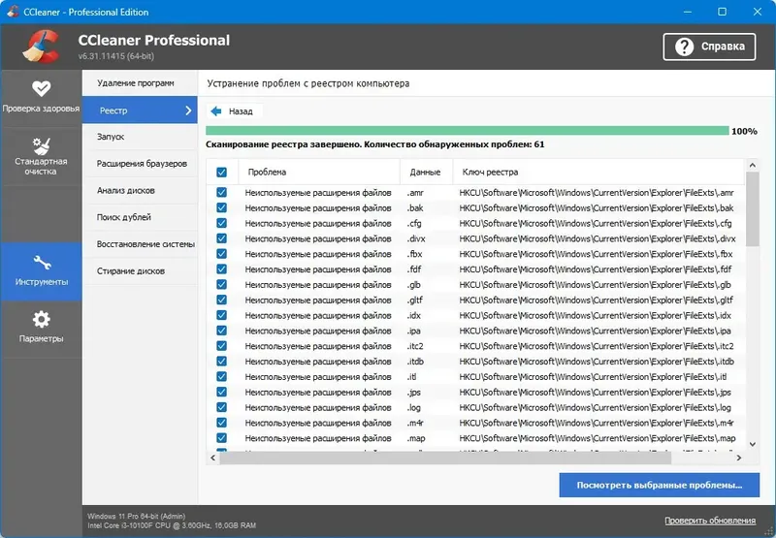The height and width of the screenshot is (538, 776).
Task: Open Standard Cleaning broom icon
Action: coord(41,144)
